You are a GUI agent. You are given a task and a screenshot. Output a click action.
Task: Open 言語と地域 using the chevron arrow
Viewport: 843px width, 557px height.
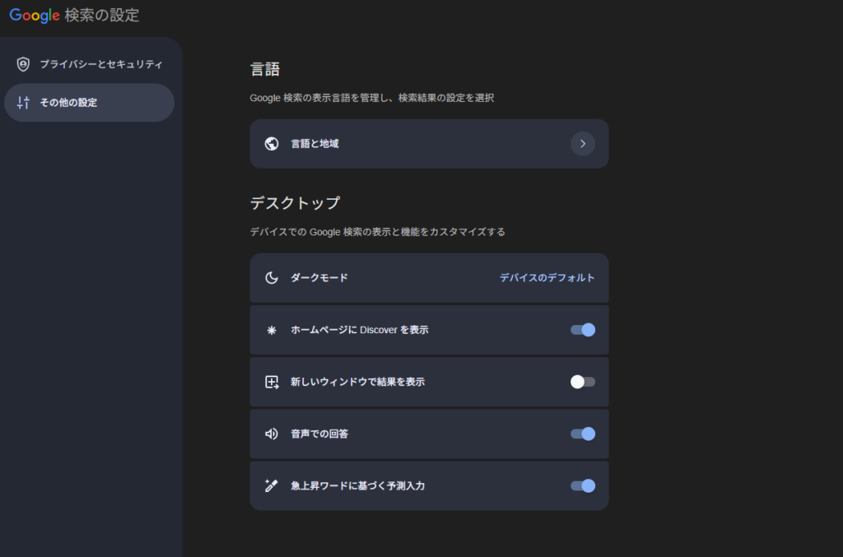(583, 144)
